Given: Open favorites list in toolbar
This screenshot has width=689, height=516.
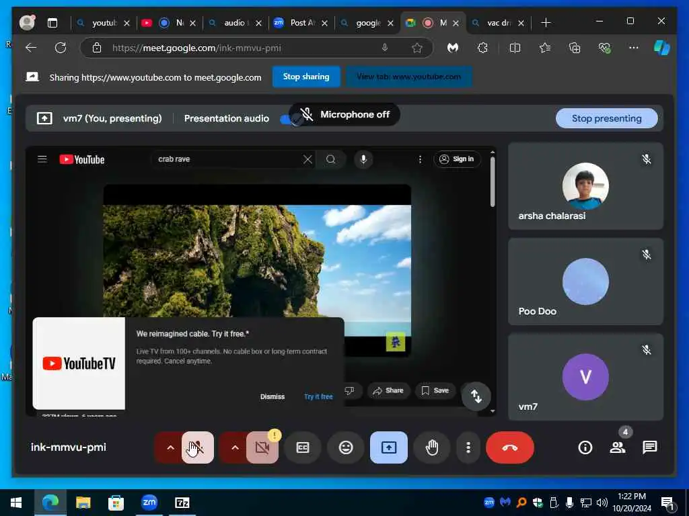Looking at the screenshot, I should [545, 48].
